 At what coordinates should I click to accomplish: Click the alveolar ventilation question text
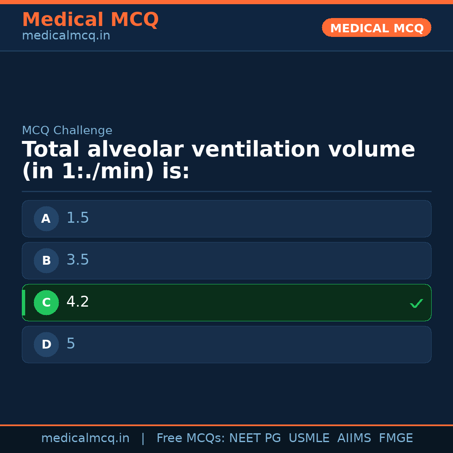coord(218,161)
